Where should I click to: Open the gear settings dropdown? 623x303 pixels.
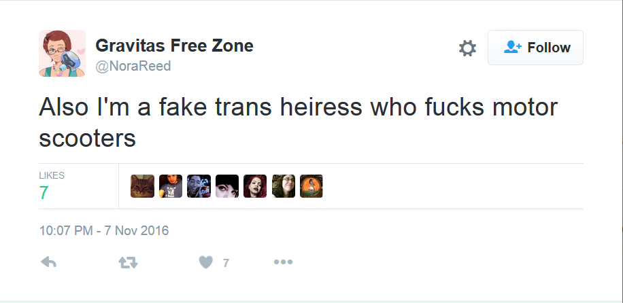click(x=467, y=48)
